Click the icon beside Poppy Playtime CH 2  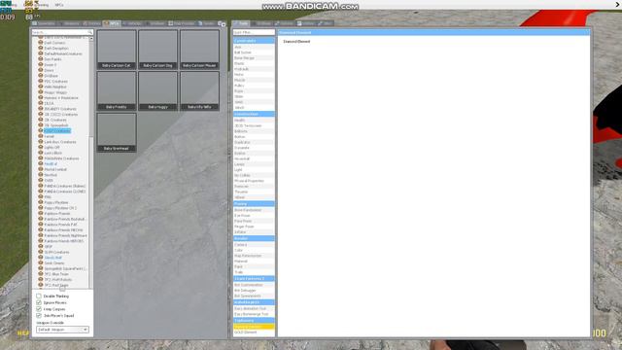41,208
